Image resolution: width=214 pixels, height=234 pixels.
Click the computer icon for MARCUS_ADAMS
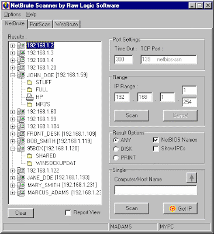tap(21, 192)
